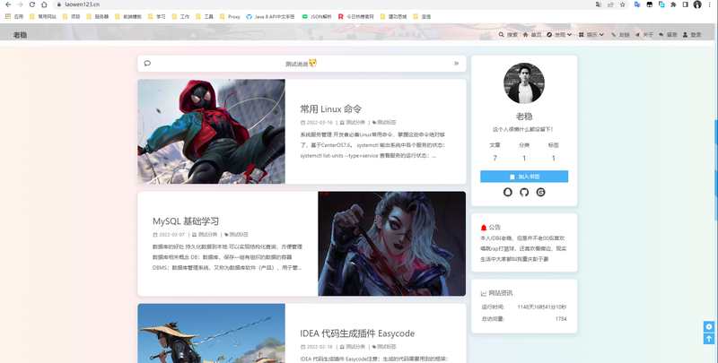718x363 pixels.
Task: Open the 工作 bookmark folder
Action: [180, 16]
